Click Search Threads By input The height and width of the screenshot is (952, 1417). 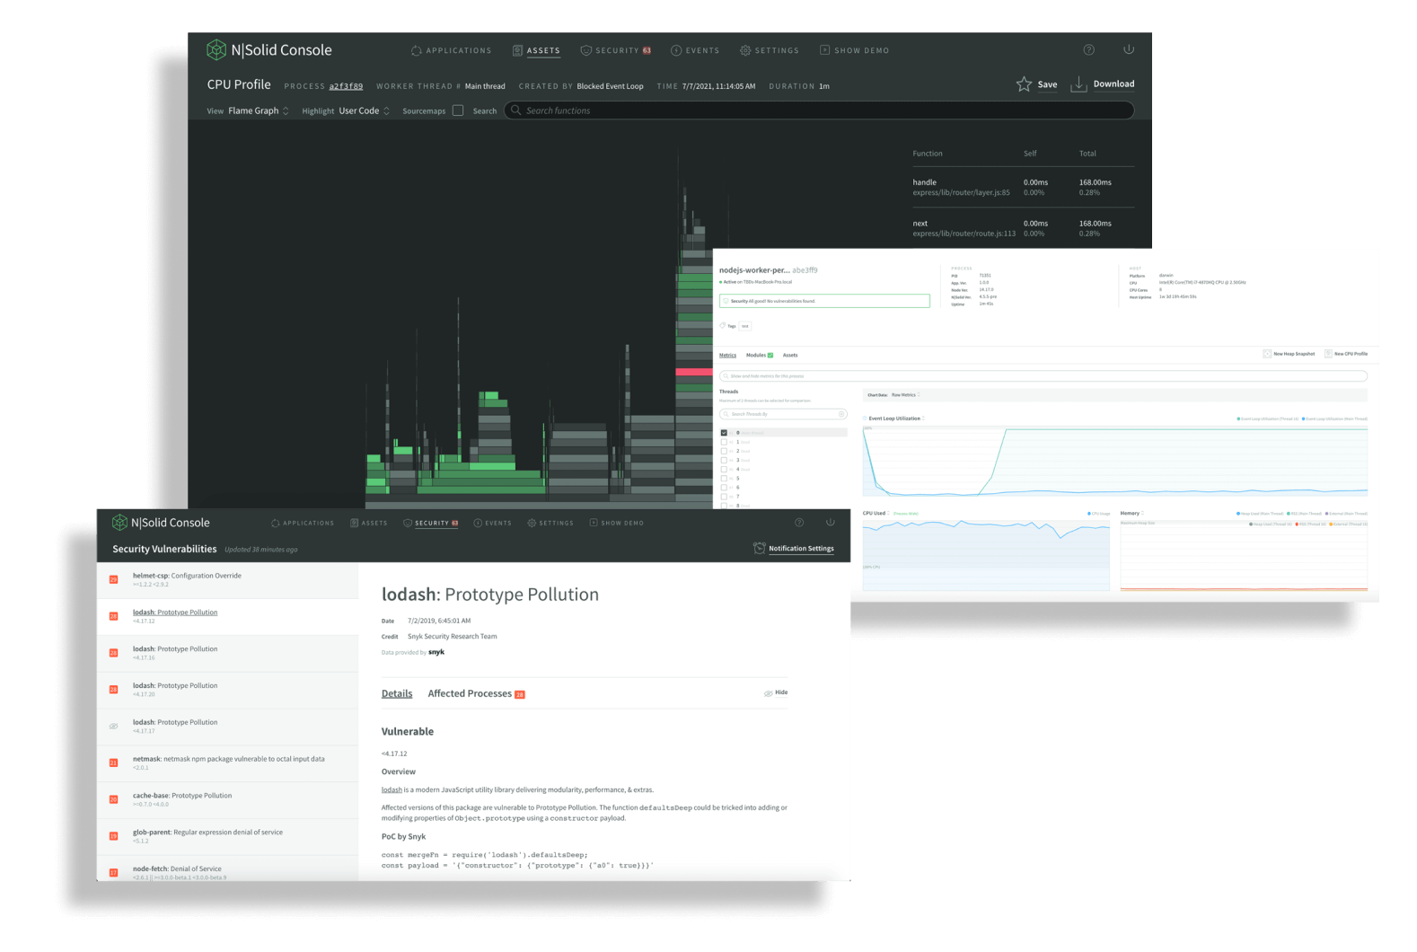pos(783,414)
